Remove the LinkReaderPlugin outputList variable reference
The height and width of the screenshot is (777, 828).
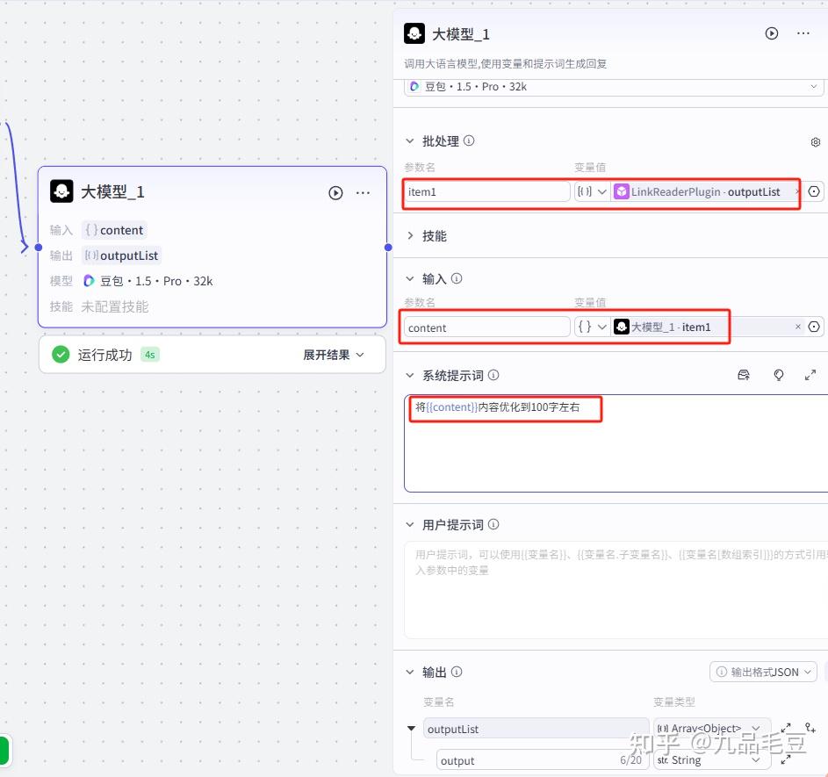pos(797,191)
